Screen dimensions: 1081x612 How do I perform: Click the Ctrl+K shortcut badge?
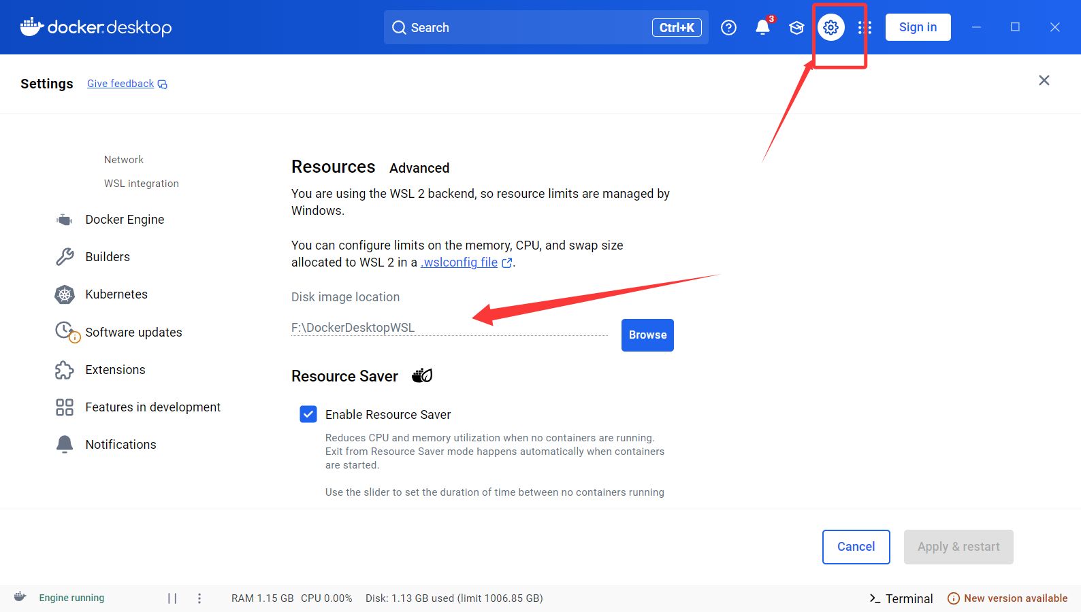tap(677, 28)
